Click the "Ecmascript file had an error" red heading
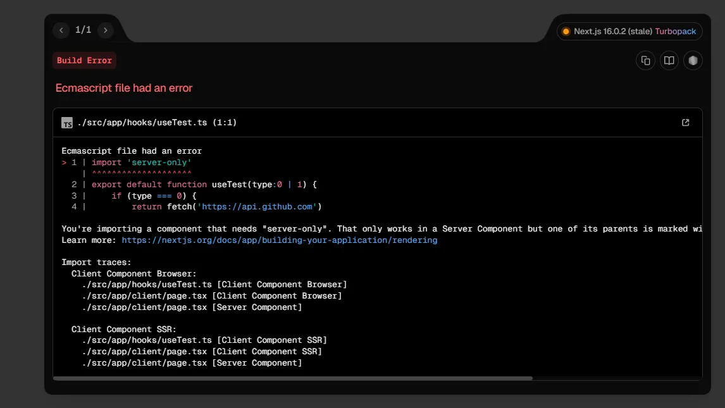This screenshot has height=408, width=725. [124, 88]
